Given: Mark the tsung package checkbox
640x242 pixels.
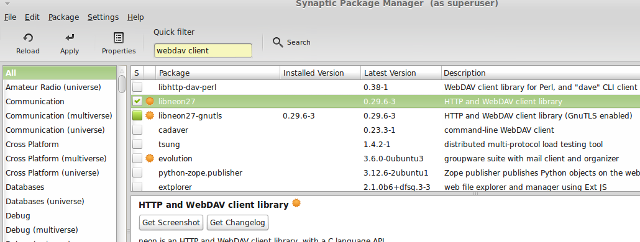Looking at the screenshot, I should (137, 144).
